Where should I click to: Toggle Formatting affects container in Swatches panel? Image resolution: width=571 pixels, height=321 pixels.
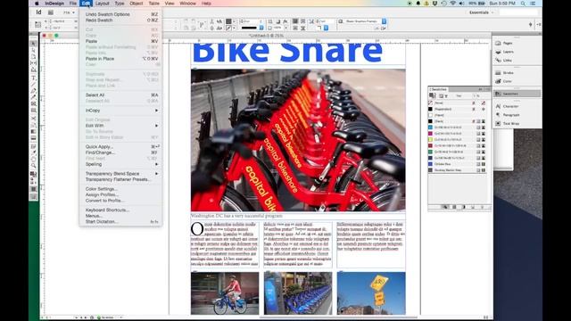[441, 96]
